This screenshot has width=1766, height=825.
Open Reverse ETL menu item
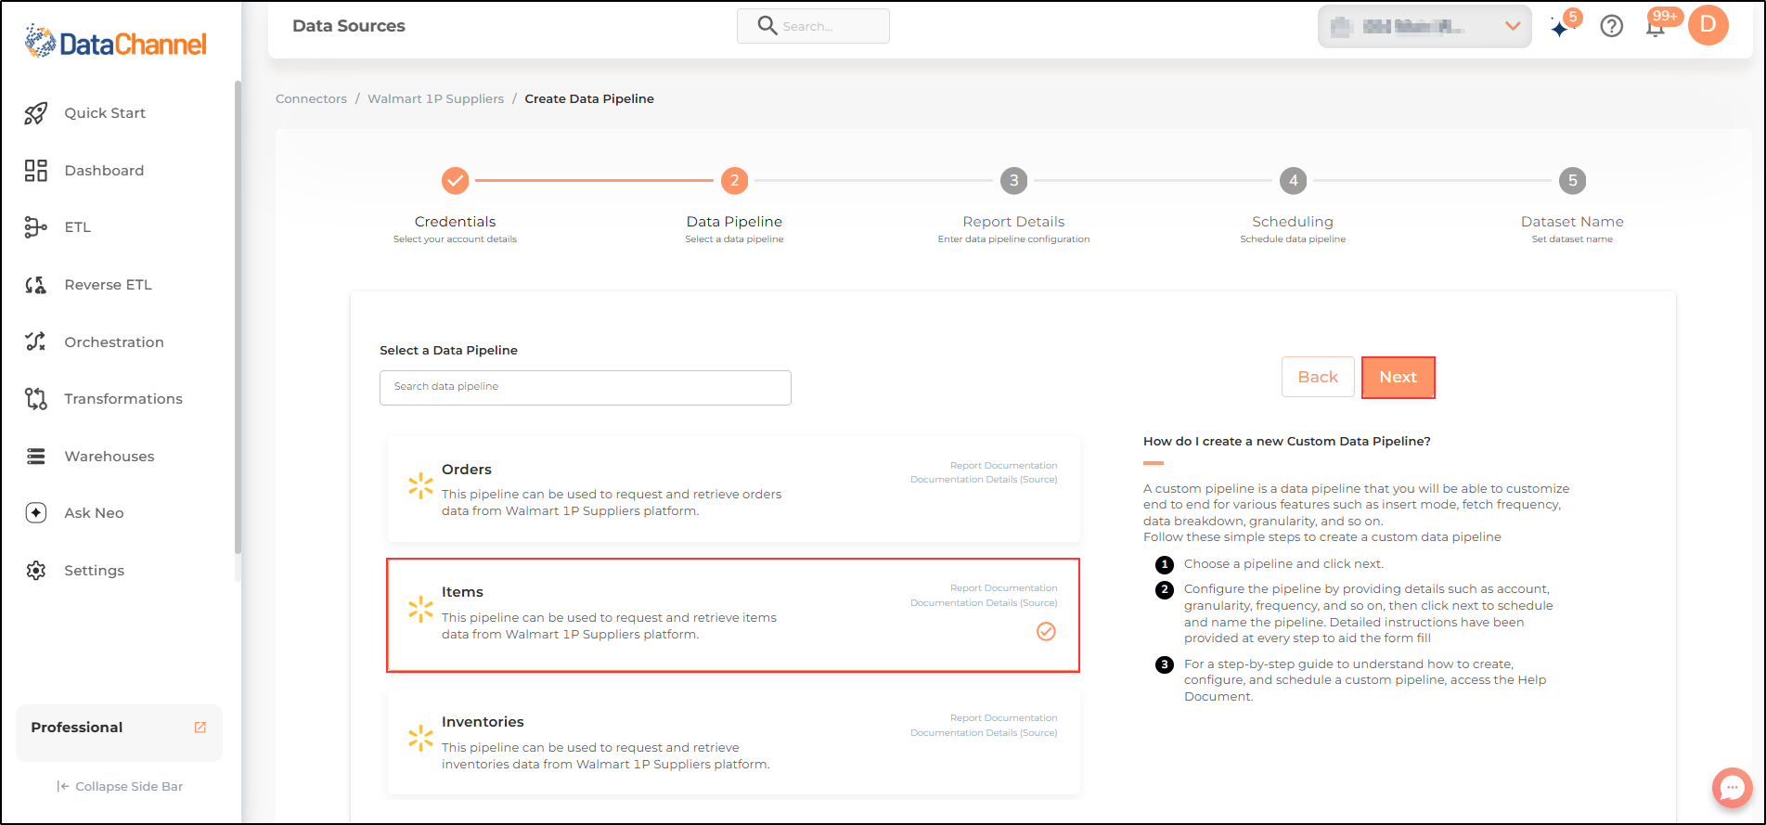click(108, 285)
